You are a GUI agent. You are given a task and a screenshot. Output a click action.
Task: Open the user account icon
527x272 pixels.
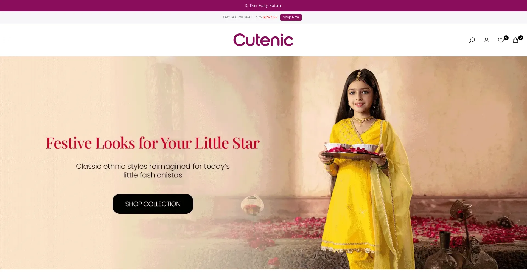486,40
